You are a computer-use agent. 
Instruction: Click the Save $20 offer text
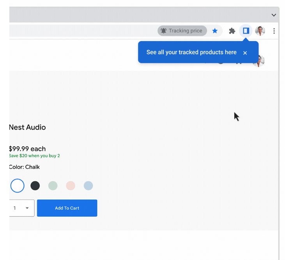[34, 156]
